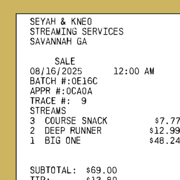Image resolution: width=180 pixels, height=180 pixels.
Task: Select the date 08/16/2025
Action: coord(56,71)
